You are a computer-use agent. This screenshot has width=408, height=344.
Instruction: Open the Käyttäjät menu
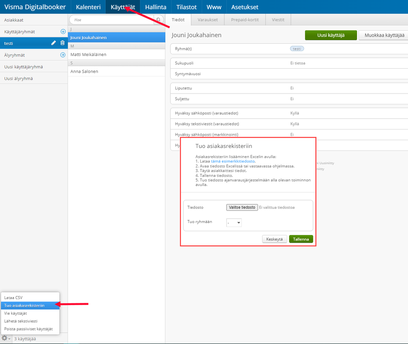(x=123, y=7)
